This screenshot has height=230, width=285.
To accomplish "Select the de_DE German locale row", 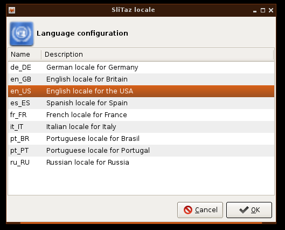I will pyautogui.click(x=141, y=67).
